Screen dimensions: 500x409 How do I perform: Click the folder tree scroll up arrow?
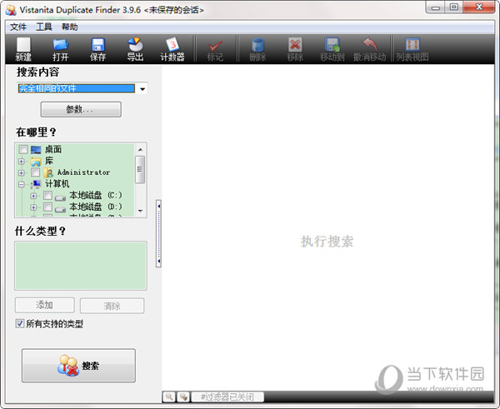click(x=140, y=149)
